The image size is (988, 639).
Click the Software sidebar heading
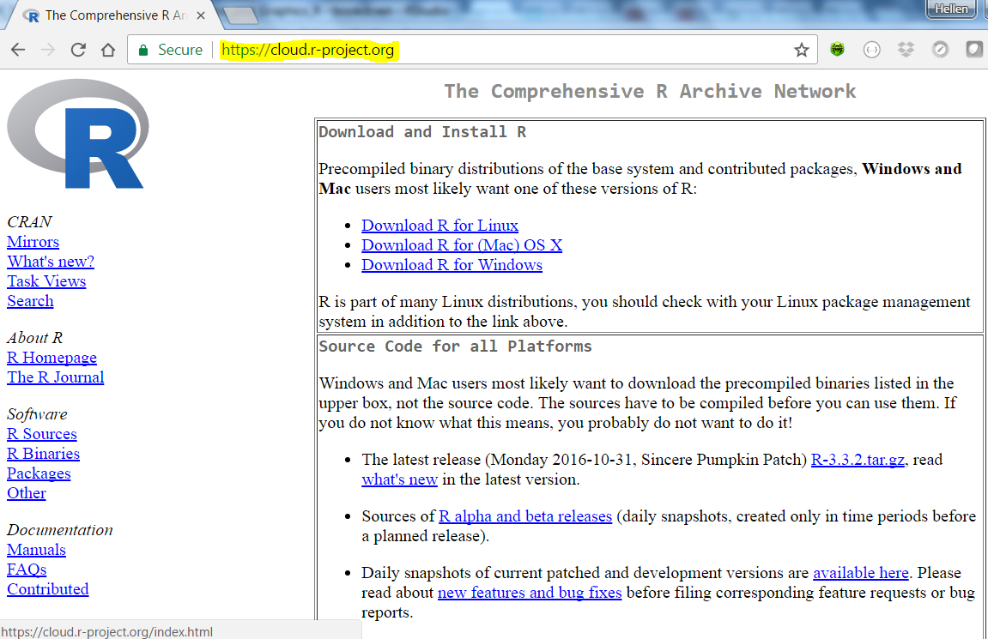37,414
